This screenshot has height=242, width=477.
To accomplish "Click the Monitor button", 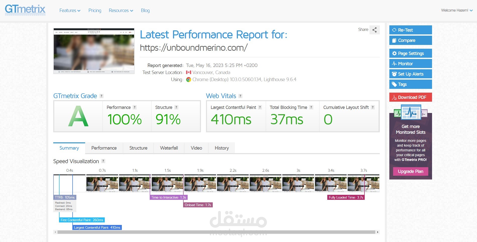I will 411,64.
